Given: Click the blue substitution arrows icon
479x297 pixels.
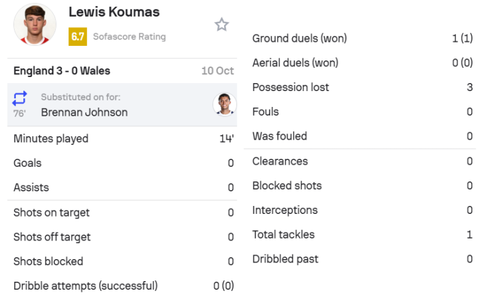Looking at the screenshot, I should pos(19,98).
